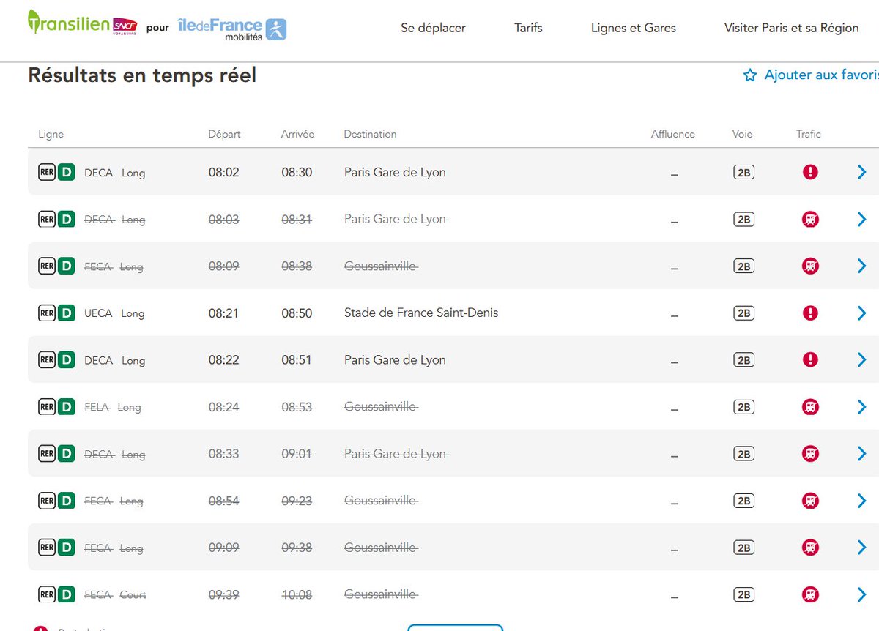Expand details for the 08:02 DECA train
The width and height of the screenshot is (879, 631).
tap(861, 173)
